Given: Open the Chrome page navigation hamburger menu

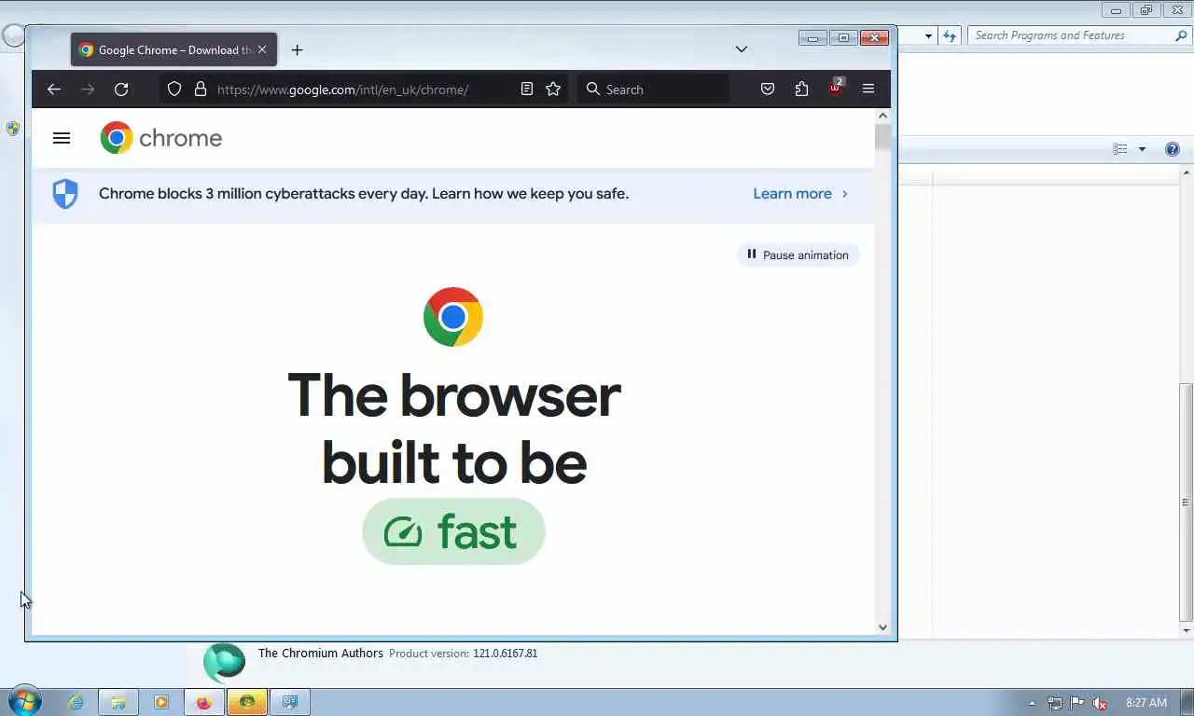Looking at the screenshot, I should [x=62, y=138].
